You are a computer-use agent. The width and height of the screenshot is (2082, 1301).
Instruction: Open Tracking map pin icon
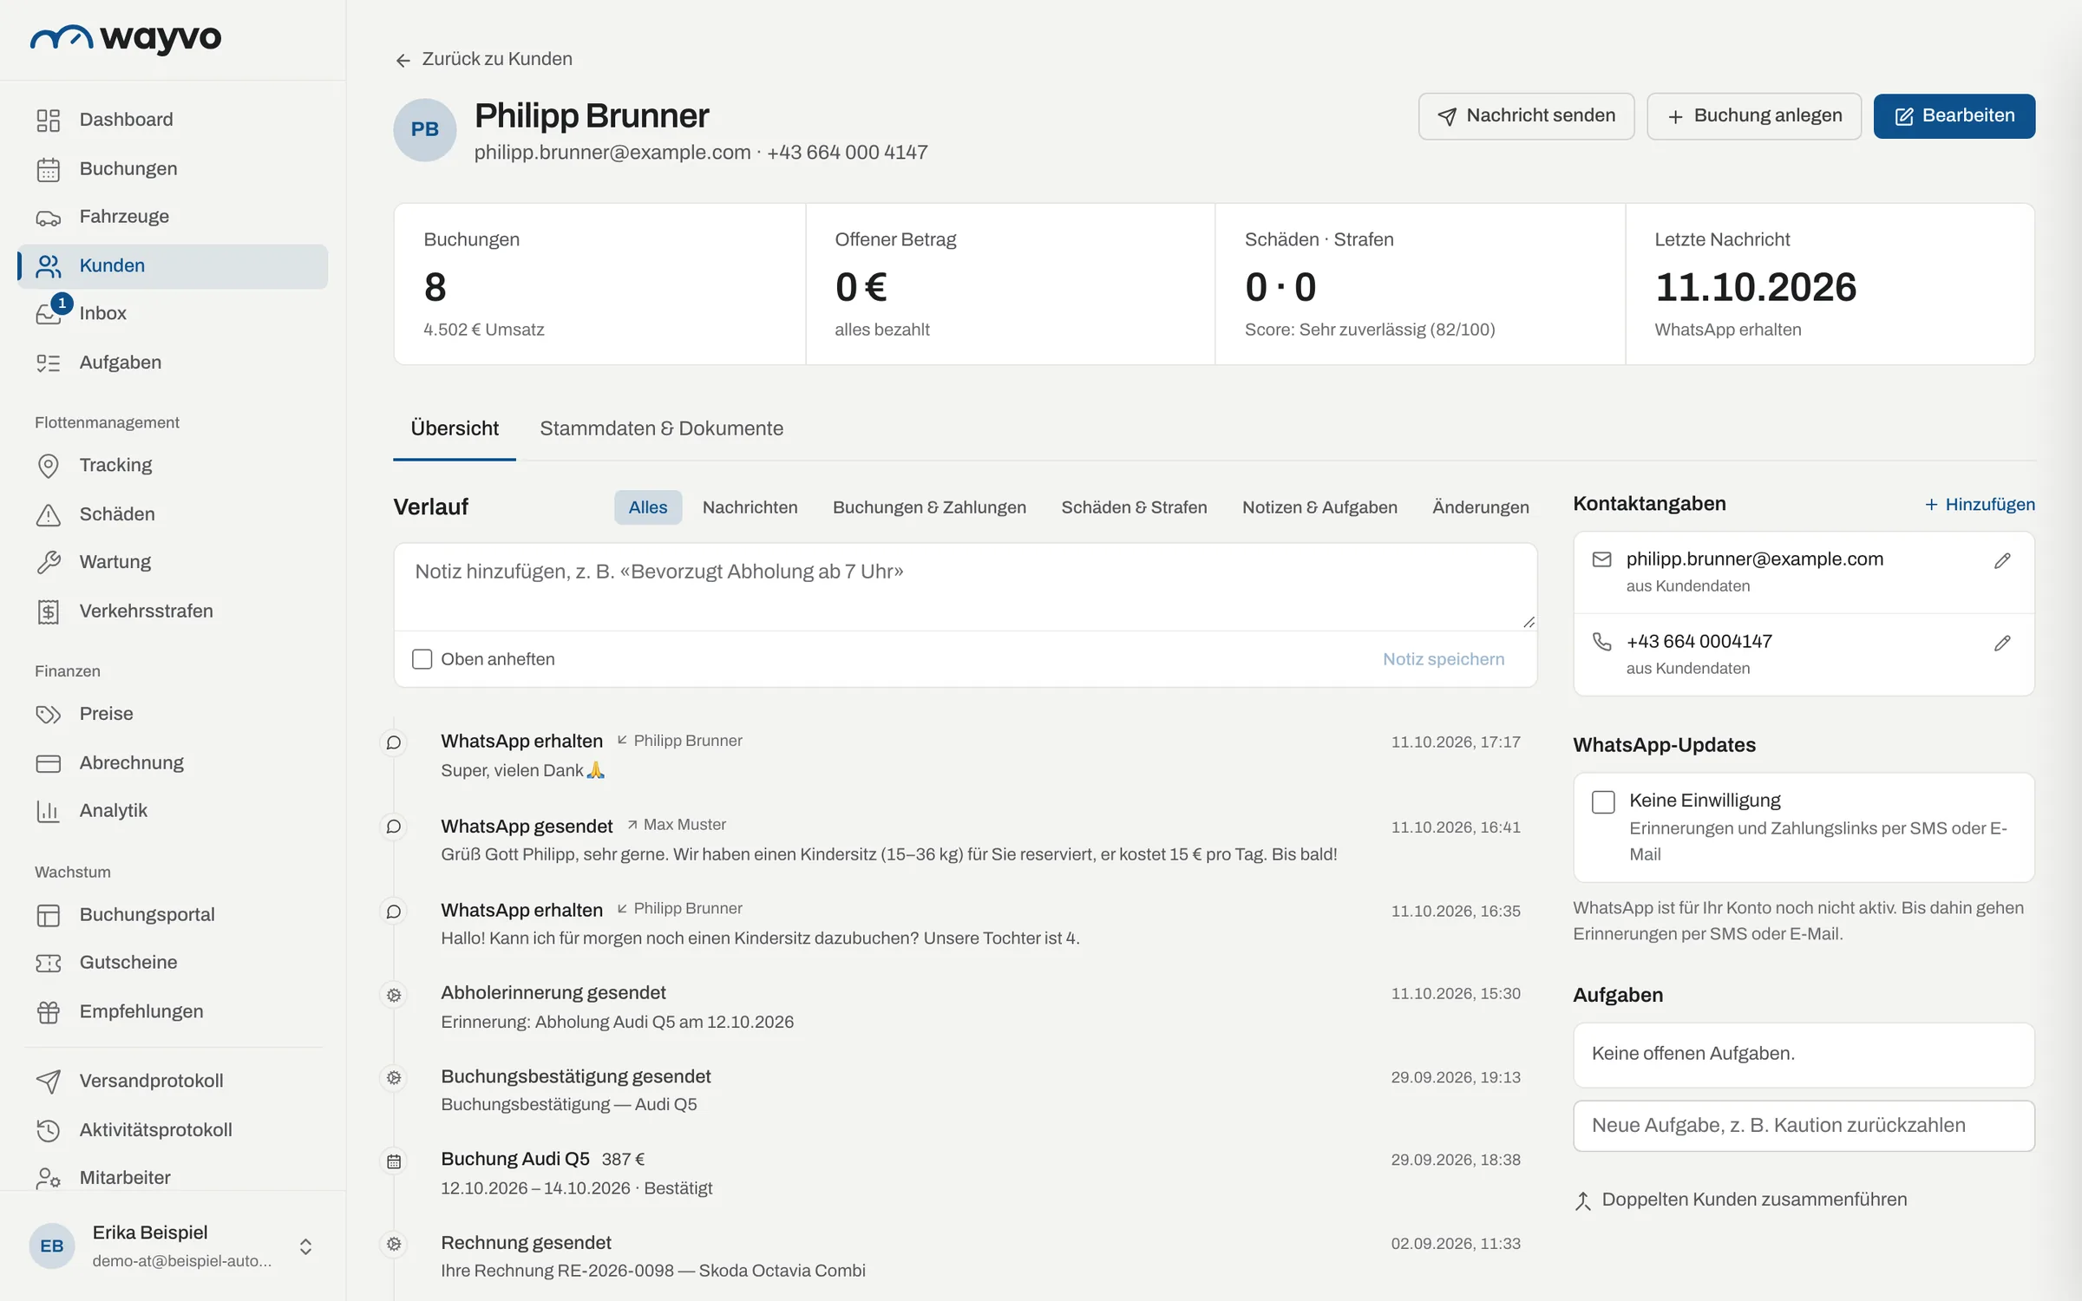(x=49, y=466)
